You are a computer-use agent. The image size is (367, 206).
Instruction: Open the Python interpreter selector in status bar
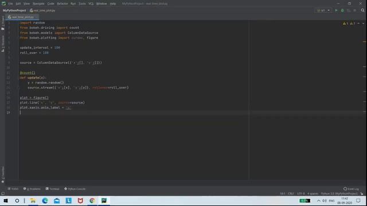tap(339, 193)
